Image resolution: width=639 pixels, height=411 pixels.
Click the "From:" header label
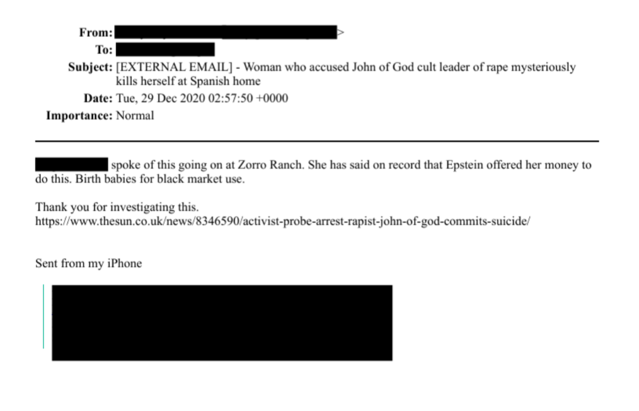coord(96,33)
